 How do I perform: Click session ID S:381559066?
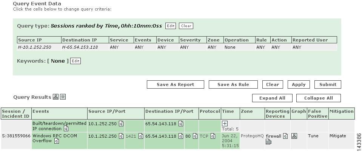tap(16, 136)
